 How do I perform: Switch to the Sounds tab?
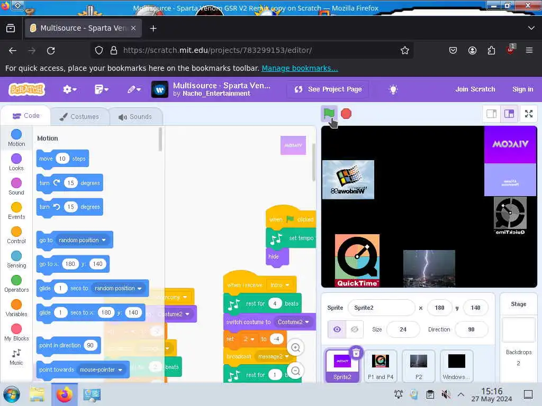(135, 117)
